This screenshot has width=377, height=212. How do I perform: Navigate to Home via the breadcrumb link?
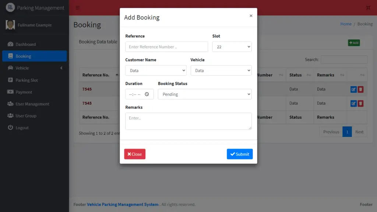click(345, 24)
